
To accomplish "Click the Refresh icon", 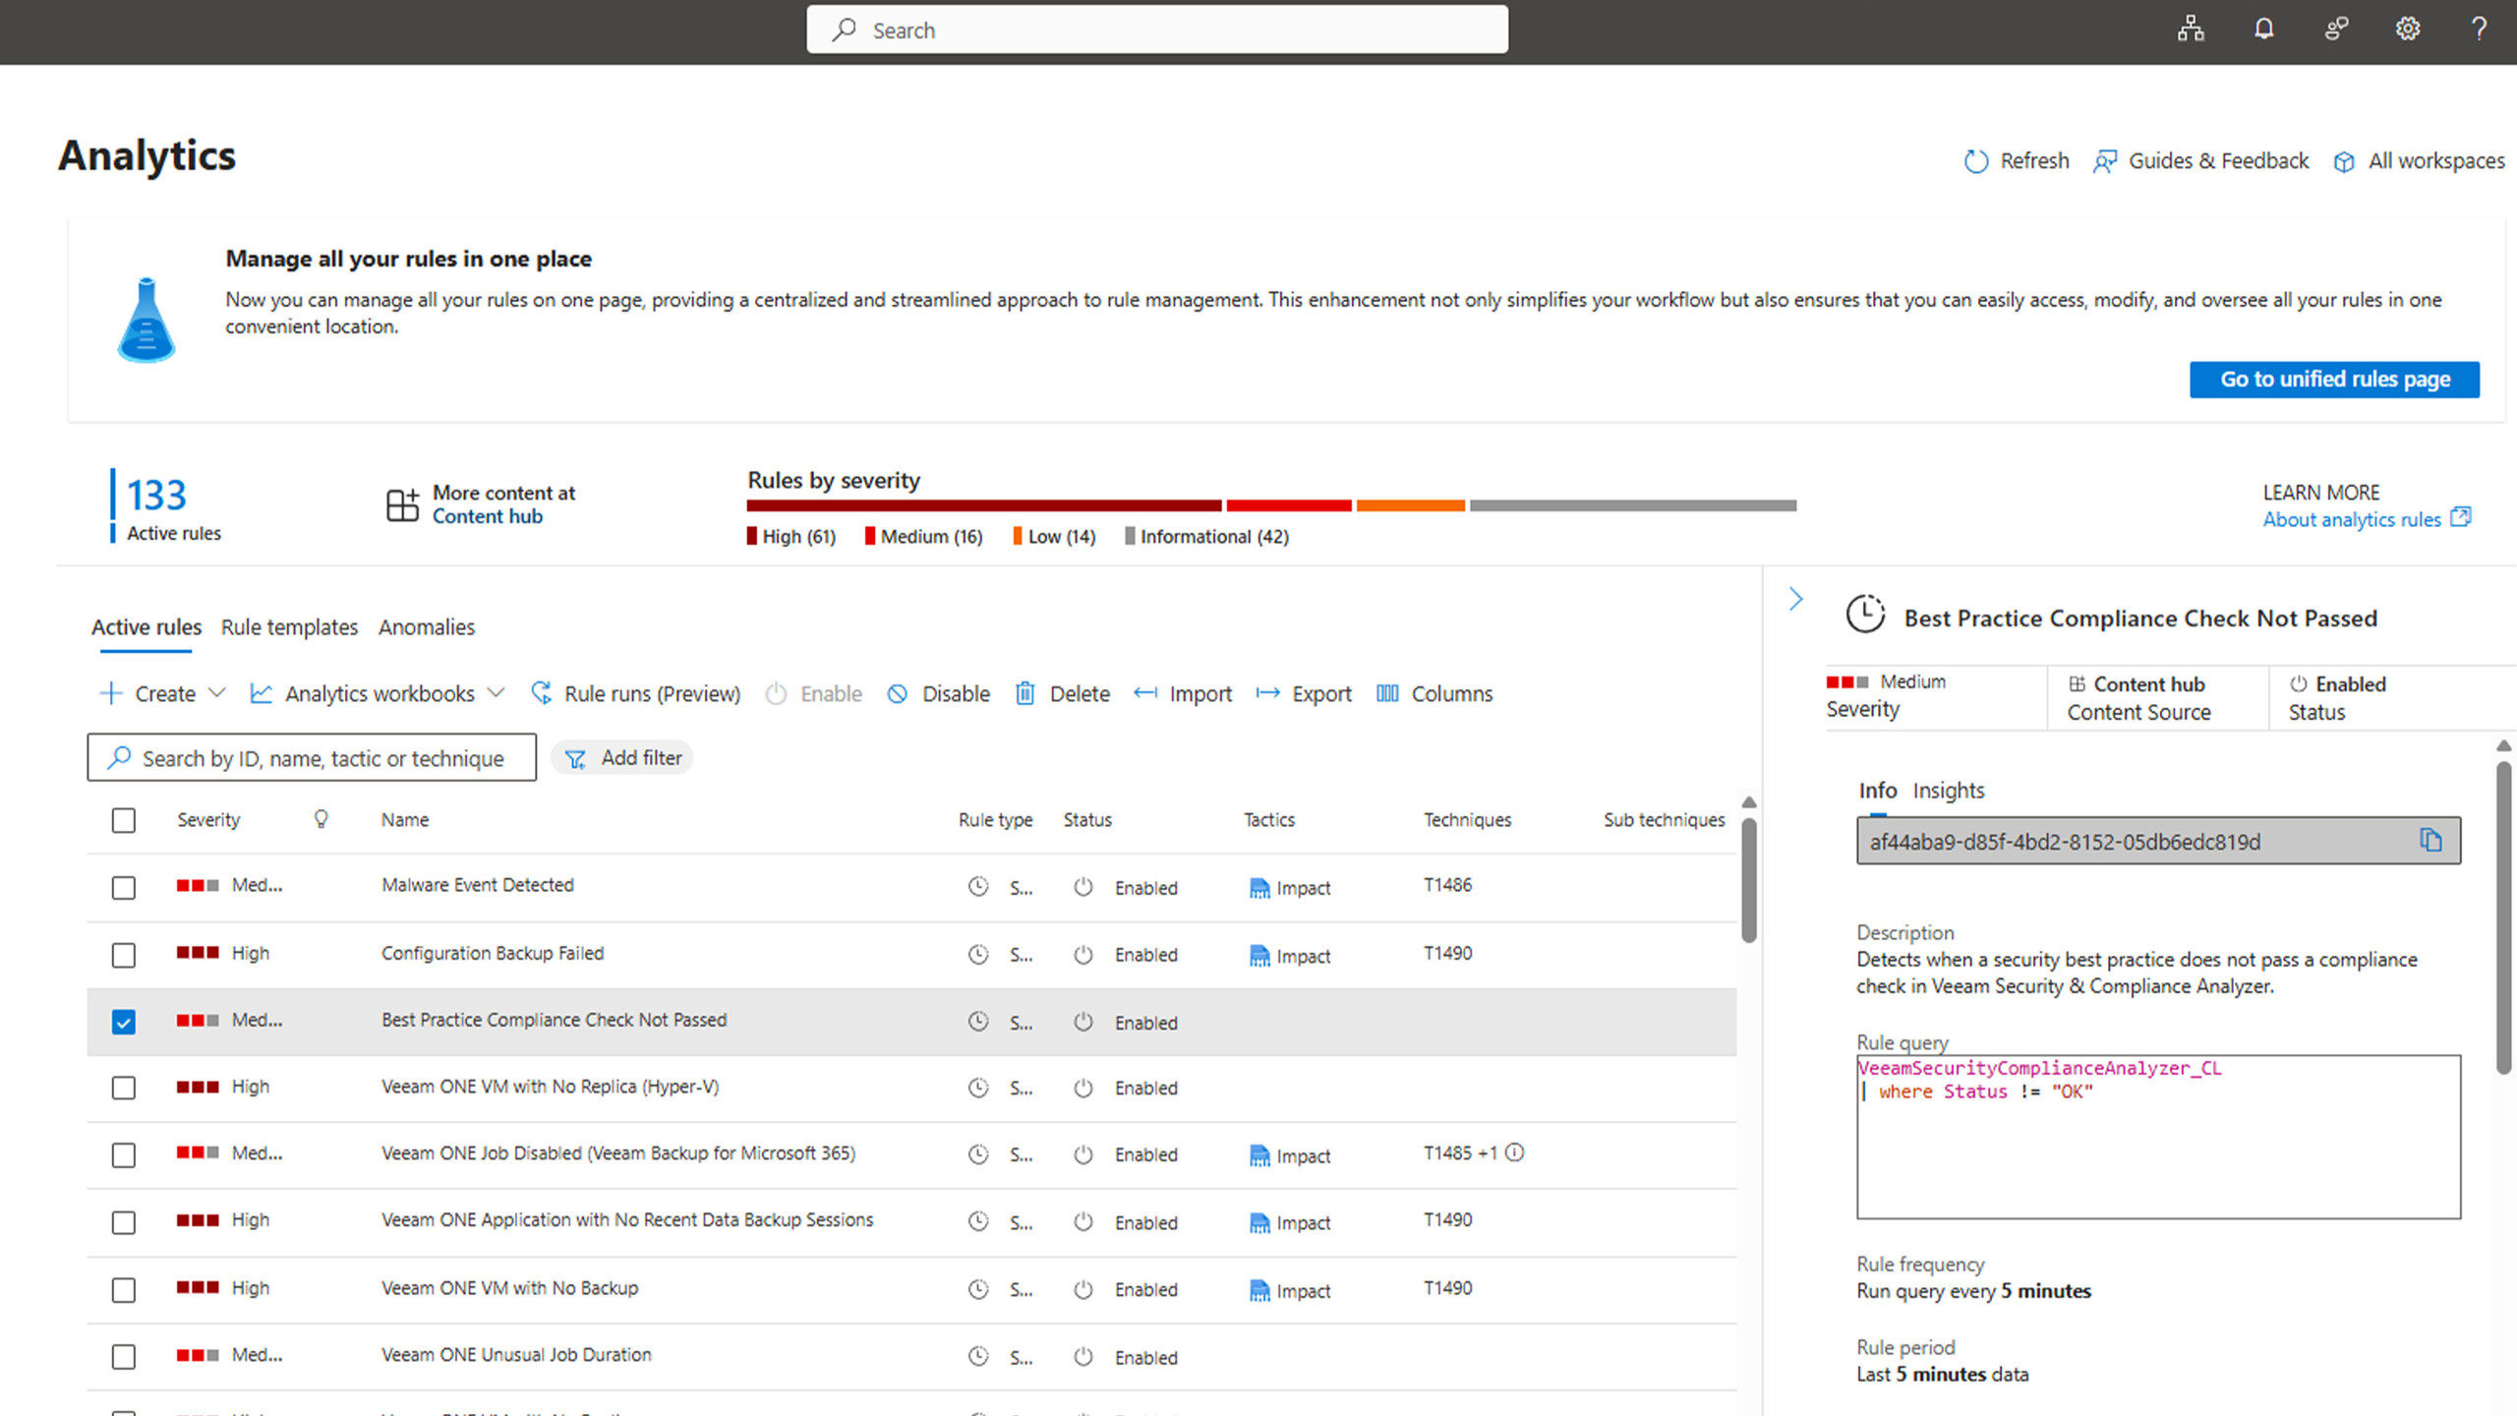I will (x=1975, y=161).
